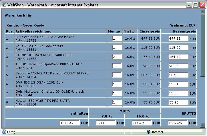
Task: Select the text 160GB Samsung SpinPoint P80 SP1614C
Action: click(x=49, y=64)
